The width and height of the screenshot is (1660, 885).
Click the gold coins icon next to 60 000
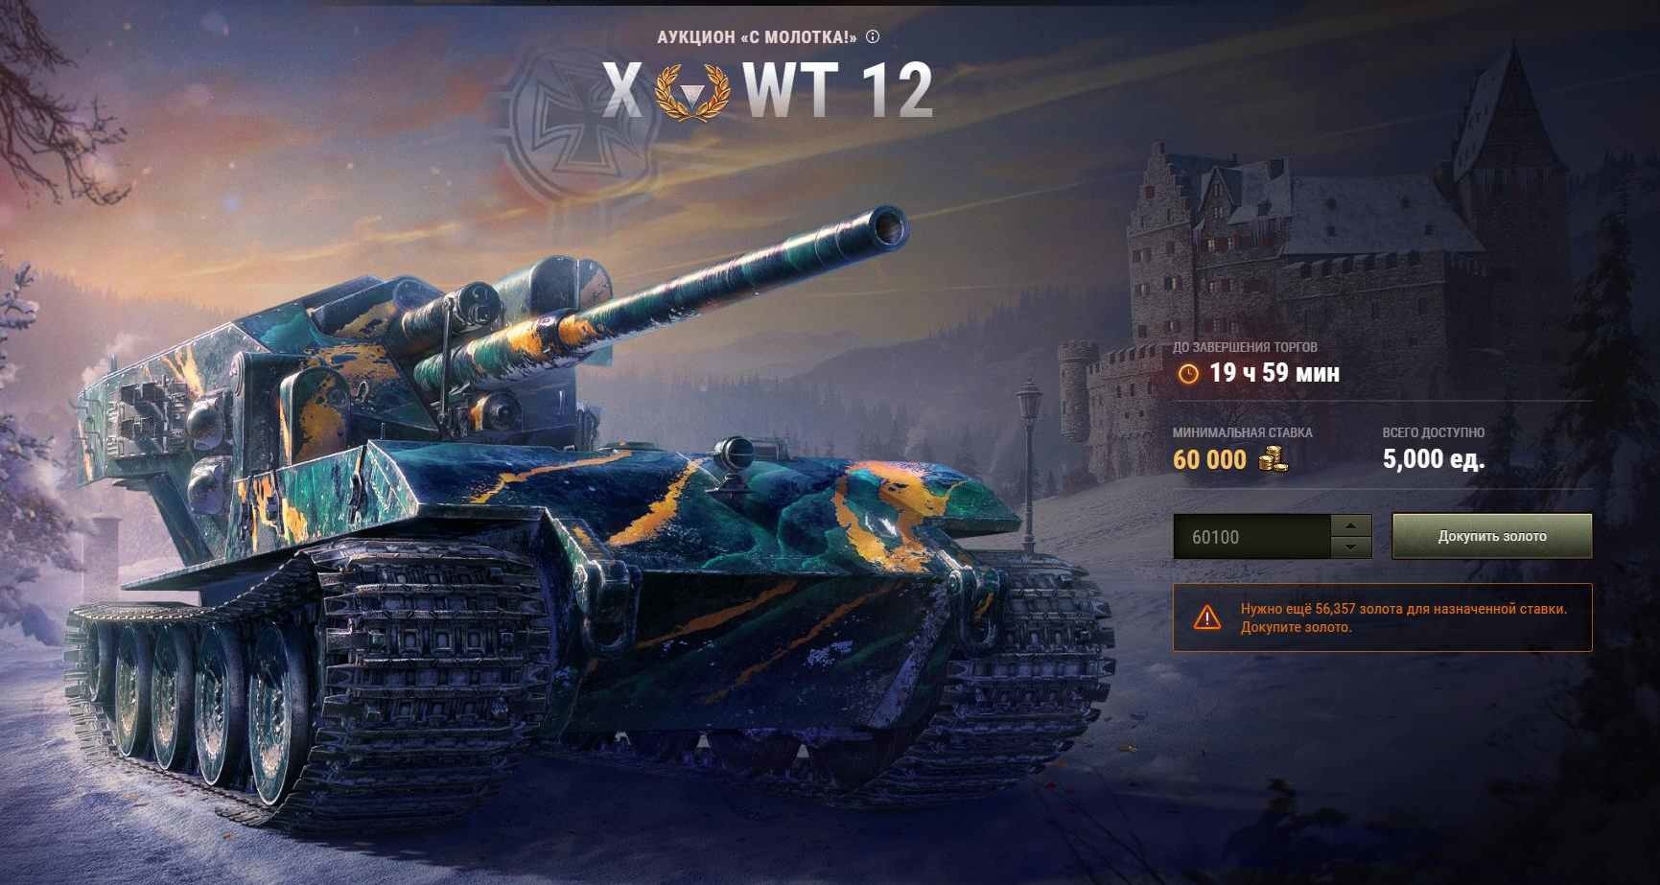point(1272,458)
